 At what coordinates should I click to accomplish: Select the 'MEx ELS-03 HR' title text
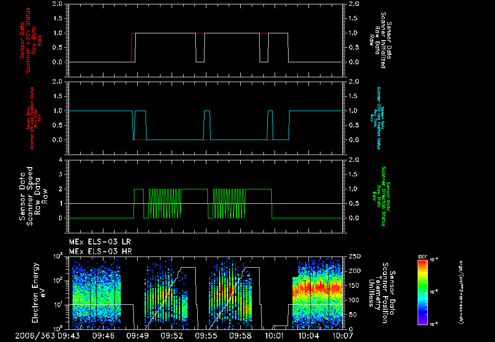pyautogui.click(x=101, y=252)
